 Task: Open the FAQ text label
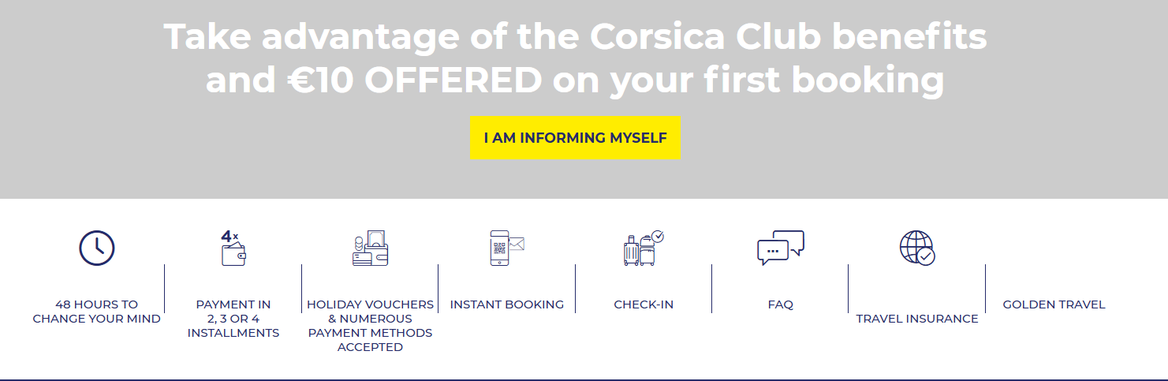point(780,304)
